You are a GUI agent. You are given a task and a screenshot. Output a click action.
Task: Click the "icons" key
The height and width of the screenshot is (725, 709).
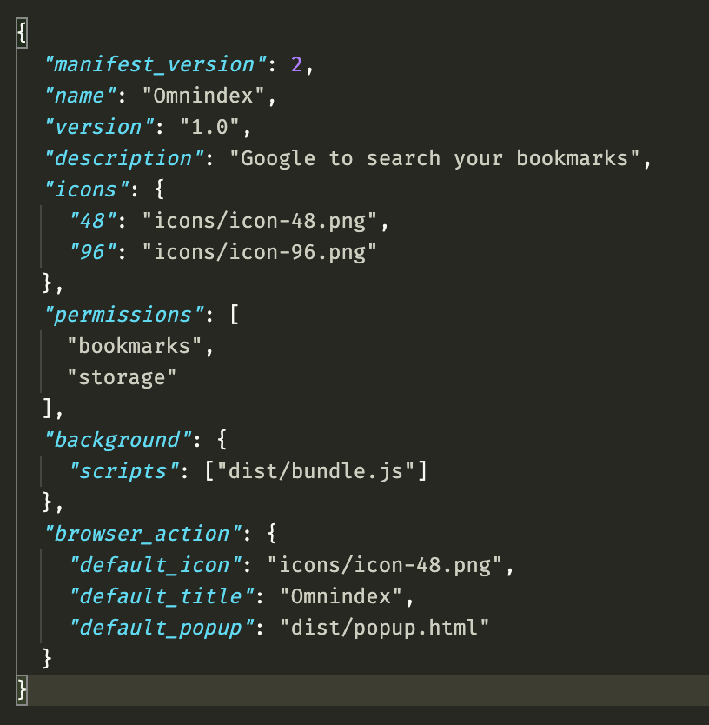coord(86,190)
